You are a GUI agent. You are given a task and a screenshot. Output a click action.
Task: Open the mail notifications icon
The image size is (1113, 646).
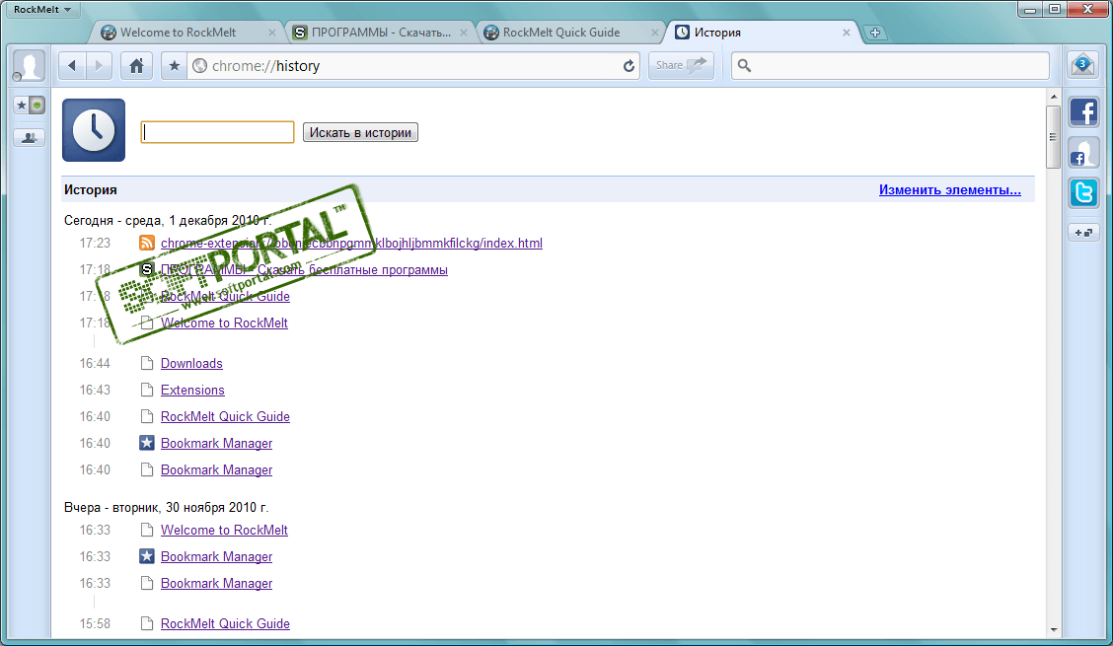[1082, 65]
